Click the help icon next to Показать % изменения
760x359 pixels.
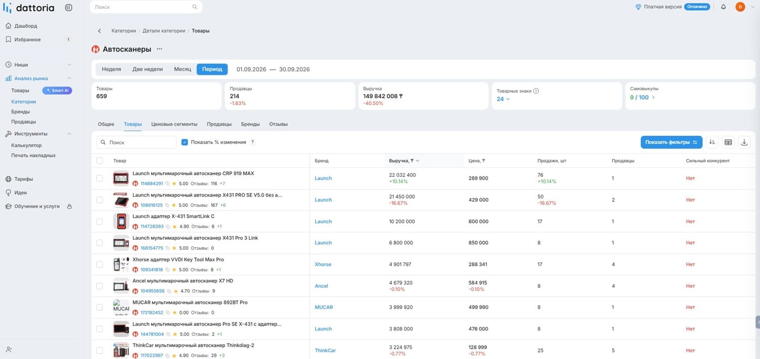[252, 142]
